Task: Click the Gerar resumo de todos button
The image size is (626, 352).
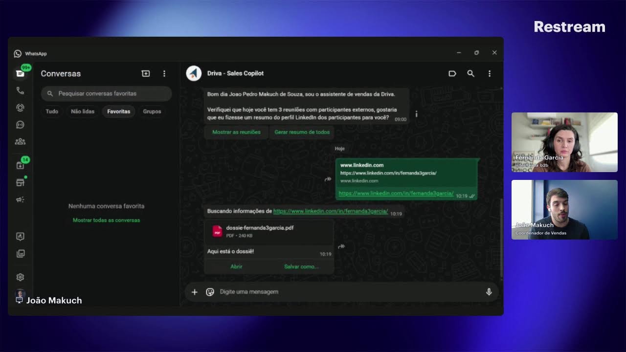Action: (x=302, y=132)
